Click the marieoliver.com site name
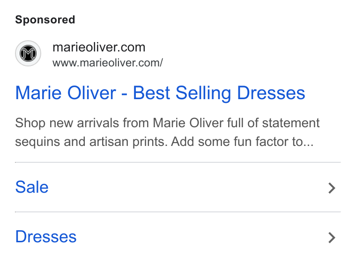The image size is (356, 261). (x=99, y=47)
